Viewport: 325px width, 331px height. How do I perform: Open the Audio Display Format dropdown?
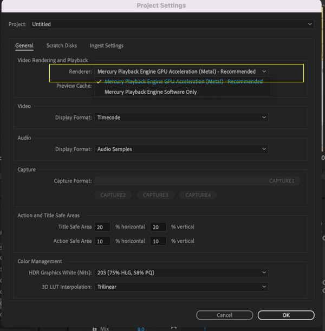click(x=181, y=149)
